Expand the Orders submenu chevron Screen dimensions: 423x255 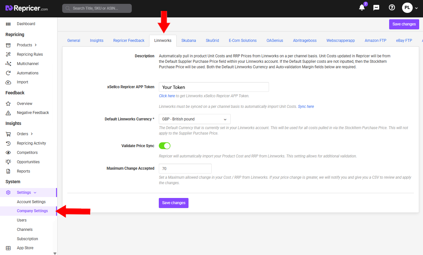tap(32, 134)
